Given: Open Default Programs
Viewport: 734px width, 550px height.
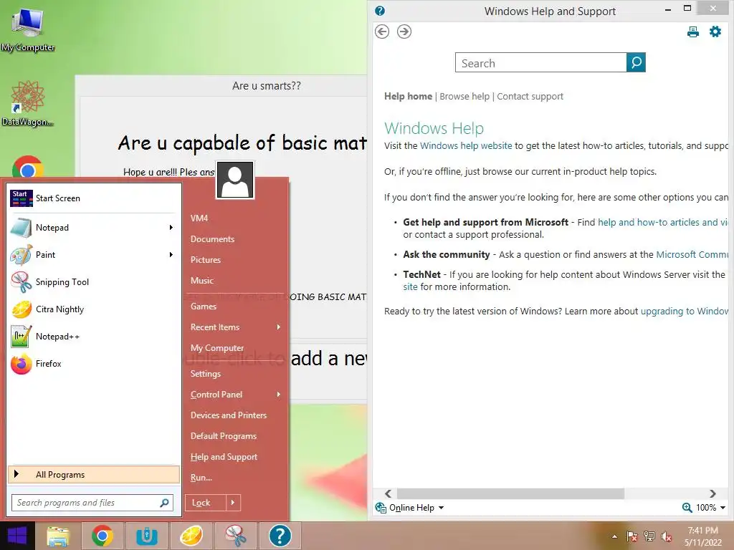Looking at the screenshot, I should pyautogui.click(x=224, y=436).
